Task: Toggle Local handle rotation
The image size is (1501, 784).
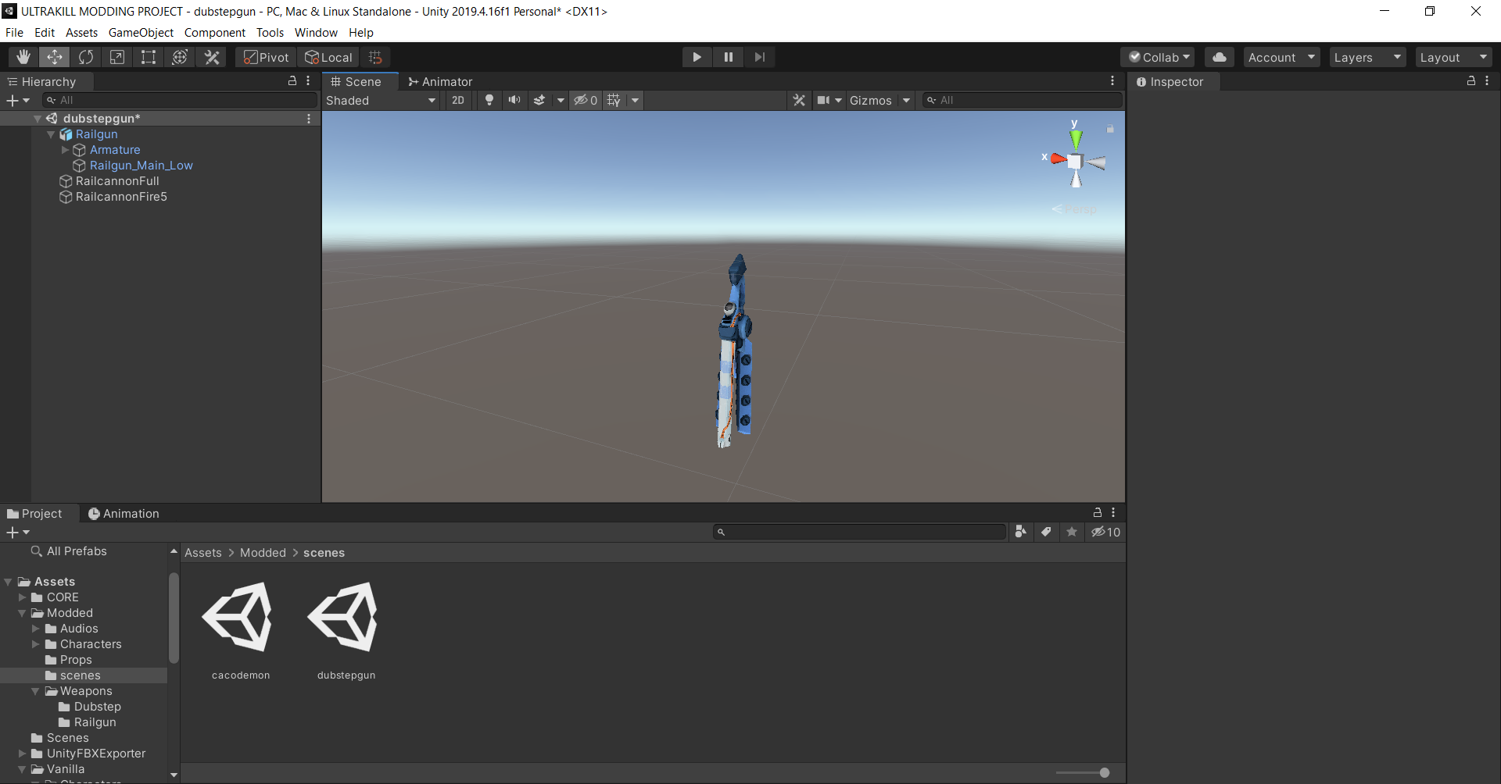Action: 328,57
